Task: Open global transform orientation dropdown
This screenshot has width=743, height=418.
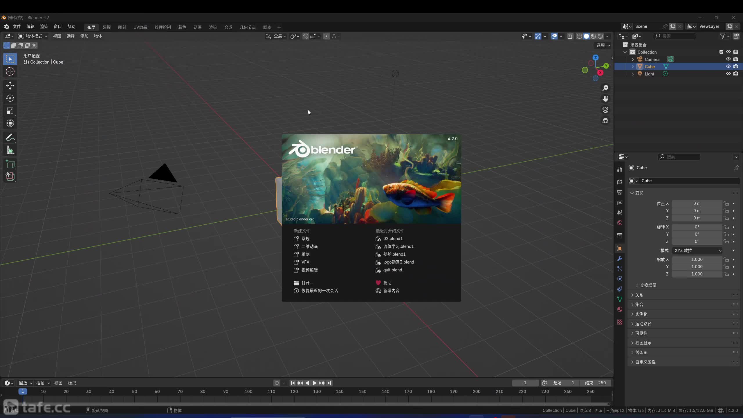Action: click(x=276, y=36)
